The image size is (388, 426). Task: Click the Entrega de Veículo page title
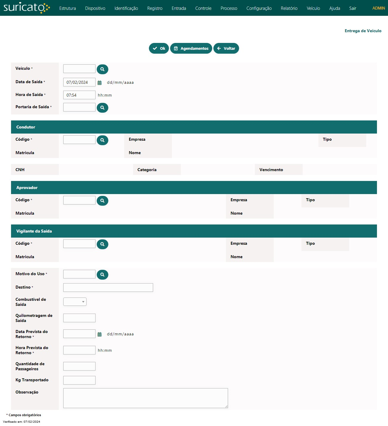click(363, 31)
